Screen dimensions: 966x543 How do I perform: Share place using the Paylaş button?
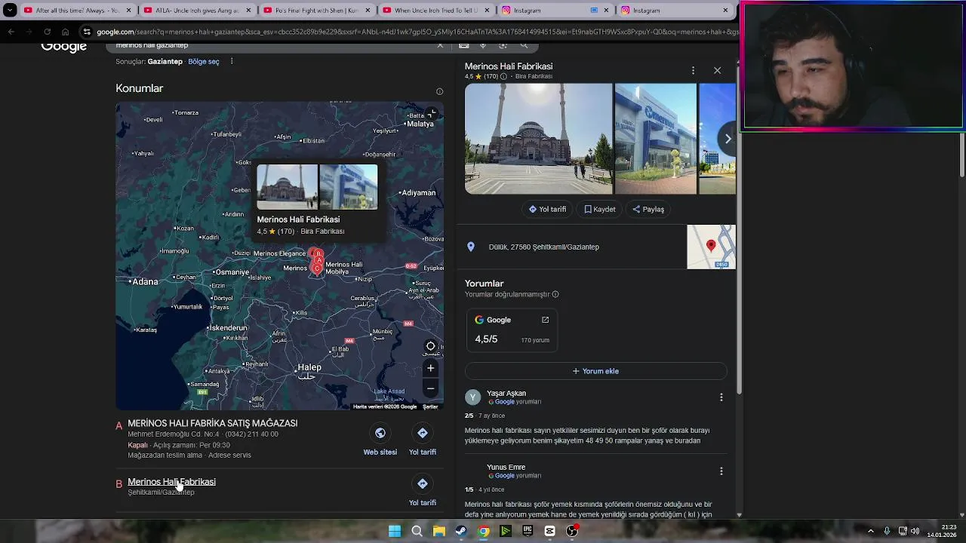[x=648, y=209]
